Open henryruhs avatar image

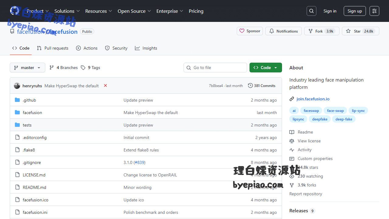click(x=17, y=86)
